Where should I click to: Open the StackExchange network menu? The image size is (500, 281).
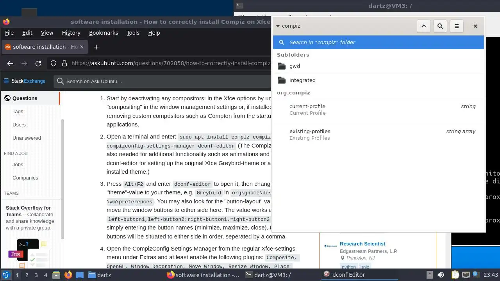coord(25,81)
